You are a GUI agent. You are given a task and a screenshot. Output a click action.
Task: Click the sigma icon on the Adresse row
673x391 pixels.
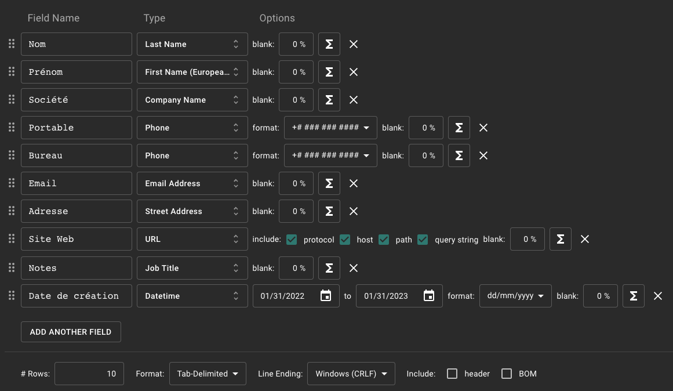329,211
